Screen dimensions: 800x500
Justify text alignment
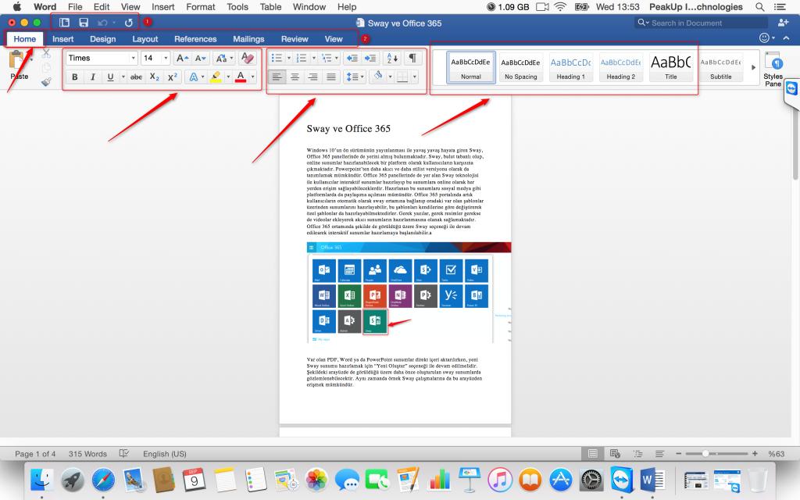pyautogui.click(x=331, y=77)
